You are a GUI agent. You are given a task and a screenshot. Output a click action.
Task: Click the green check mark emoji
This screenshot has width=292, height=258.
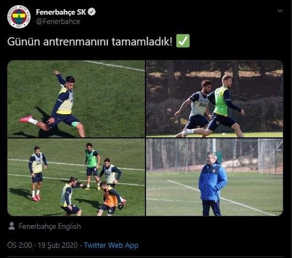click(183, 41)
